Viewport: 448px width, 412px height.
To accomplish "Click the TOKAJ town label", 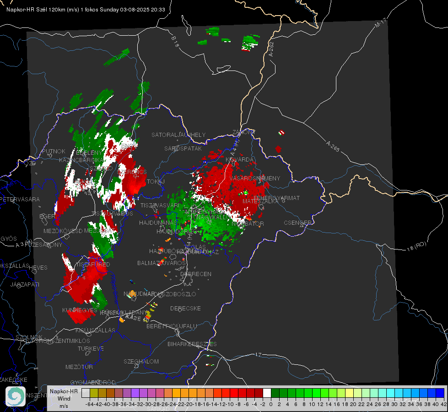I will [x=156, y=182].
